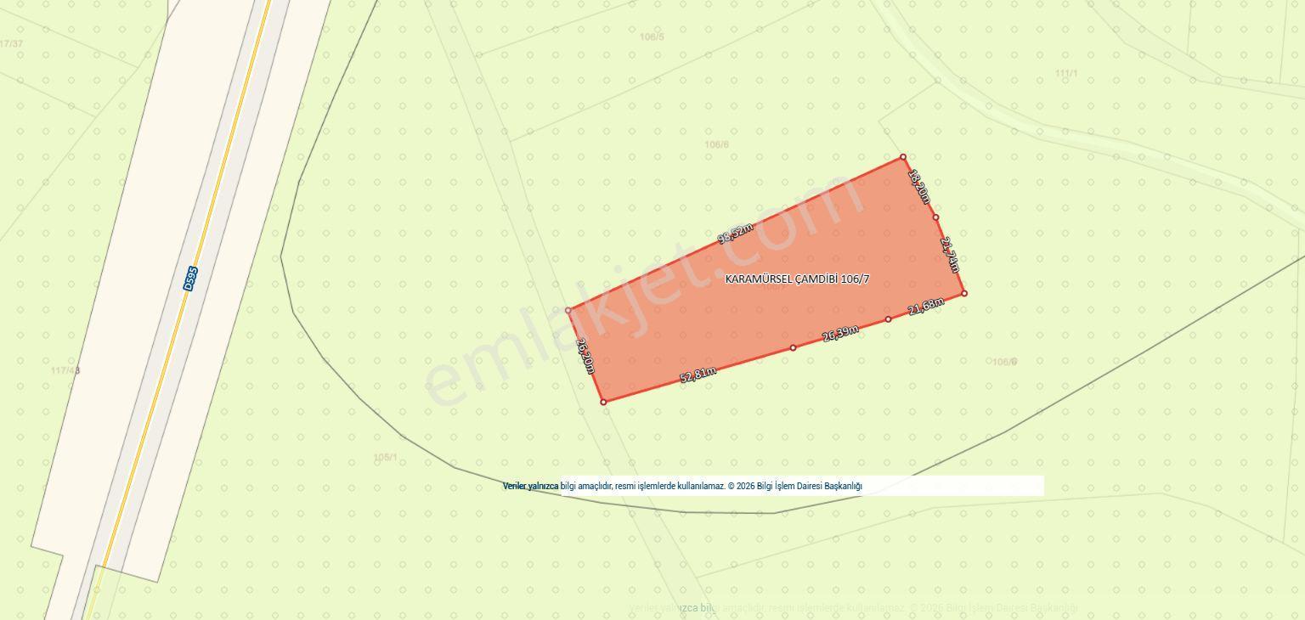The height and width of the screenshot is (620, 1305).
Task: Select vertex joining 21,74m and 21,68m edges
Action: coord(963,293)
